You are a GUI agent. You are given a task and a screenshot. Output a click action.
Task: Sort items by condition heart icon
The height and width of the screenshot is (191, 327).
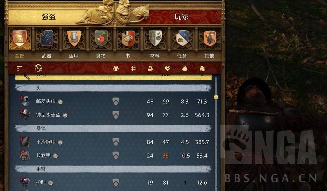tap(167, 68)
